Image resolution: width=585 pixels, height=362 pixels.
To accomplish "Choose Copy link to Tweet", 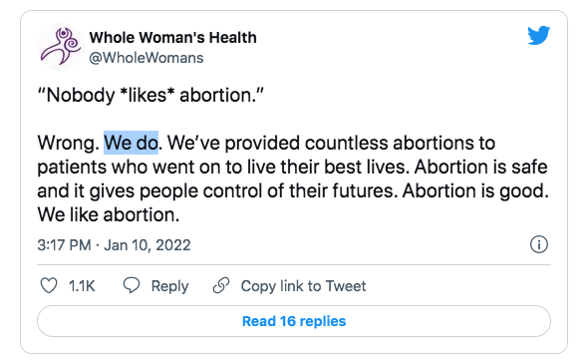I will click(303, 286).
